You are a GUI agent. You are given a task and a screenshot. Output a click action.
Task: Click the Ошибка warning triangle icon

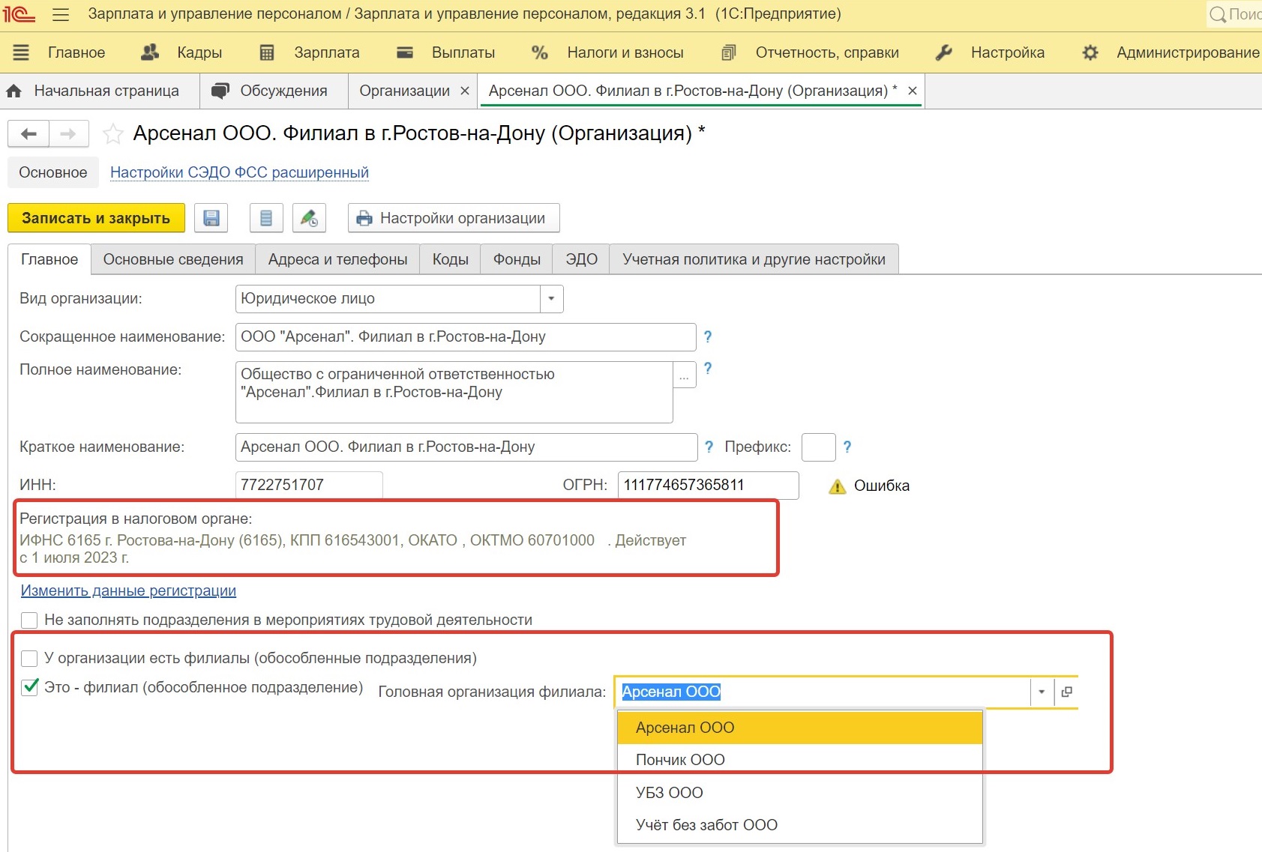(837, 486)
